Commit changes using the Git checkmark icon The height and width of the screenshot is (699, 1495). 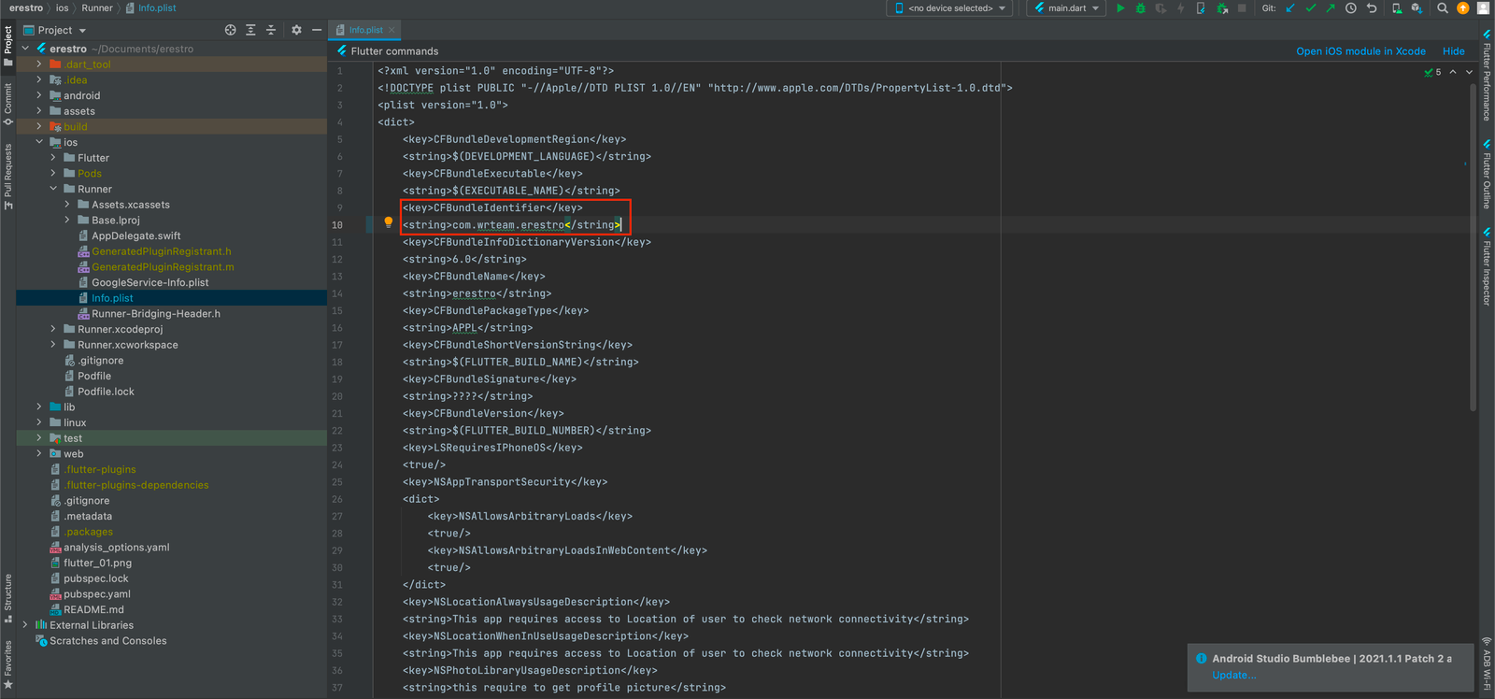coord(1310,8)
